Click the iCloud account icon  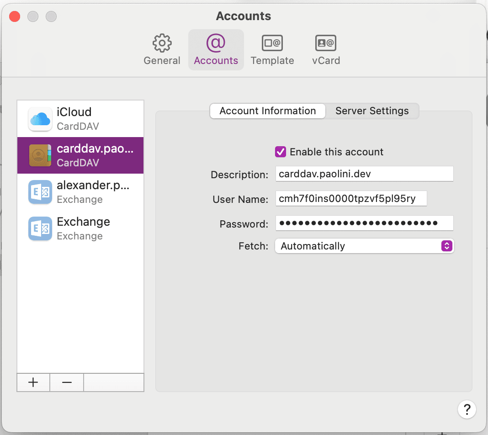point(40,118)
